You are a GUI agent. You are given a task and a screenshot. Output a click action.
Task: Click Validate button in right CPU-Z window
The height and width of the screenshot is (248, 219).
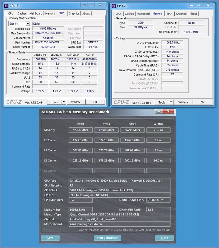click(x=183, y=102)
